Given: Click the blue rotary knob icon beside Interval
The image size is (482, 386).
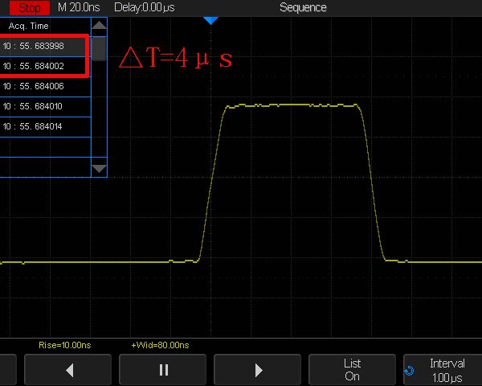Looking at the screenshot, I should (x=411, y=372).
